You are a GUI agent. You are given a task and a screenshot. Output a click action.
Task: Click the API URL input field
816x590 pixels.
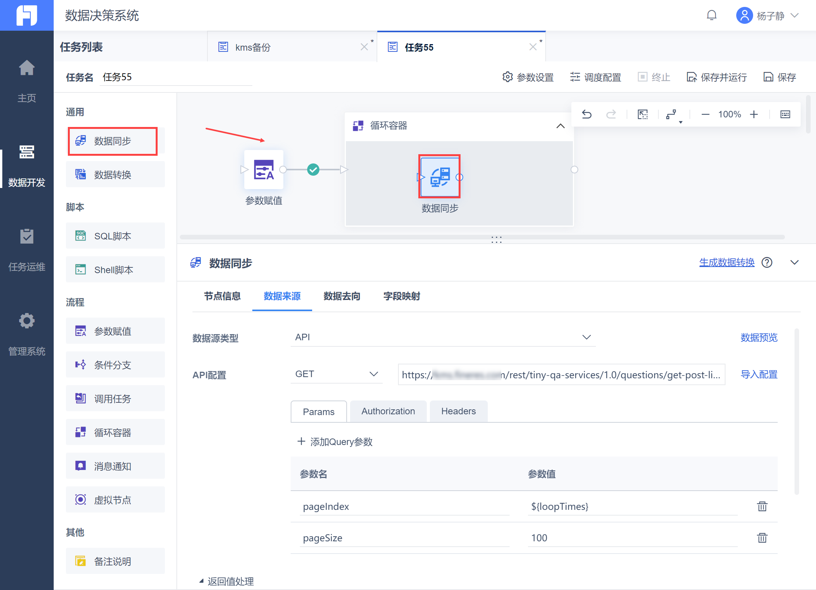click(x=561, y=375)
